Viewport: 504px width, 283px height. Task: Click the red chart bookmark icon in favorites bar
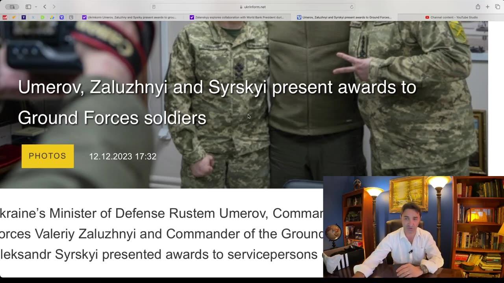(x=5, y=17)
